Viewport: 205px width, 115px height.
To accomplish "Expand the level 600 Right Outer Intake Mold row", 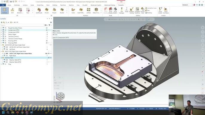I will point(2,53).
